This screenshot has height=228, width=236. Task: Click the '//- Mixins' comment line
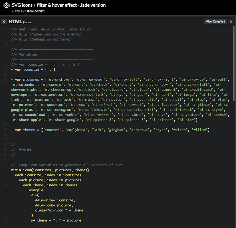(21, 150)
